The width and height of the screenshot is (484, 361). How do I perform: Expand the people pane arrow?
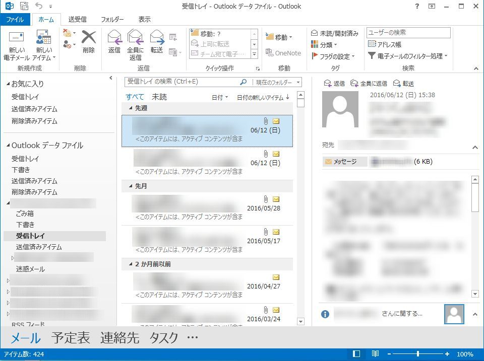click(475, 315)
